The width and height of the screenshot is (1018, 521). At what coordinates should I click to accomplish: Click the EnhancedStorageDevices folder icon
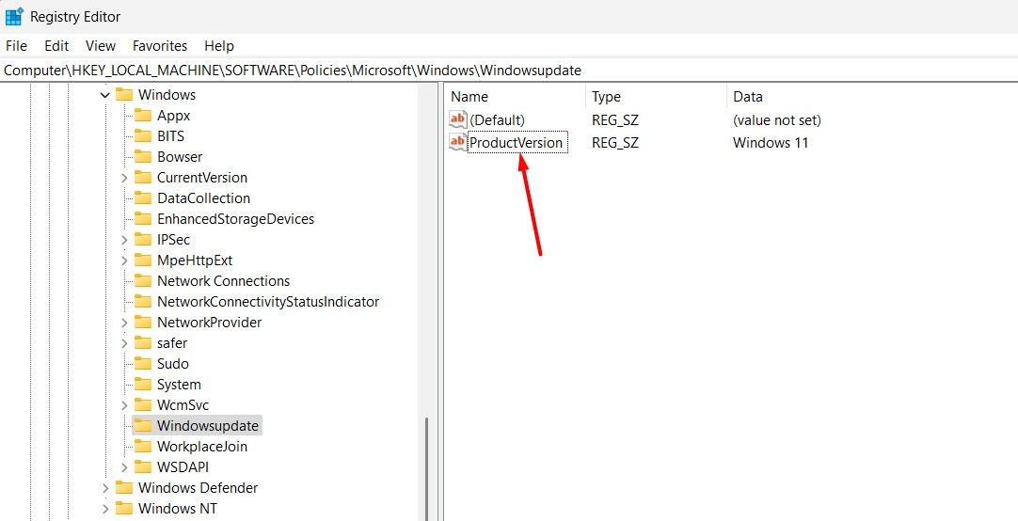tap(143, 219)
